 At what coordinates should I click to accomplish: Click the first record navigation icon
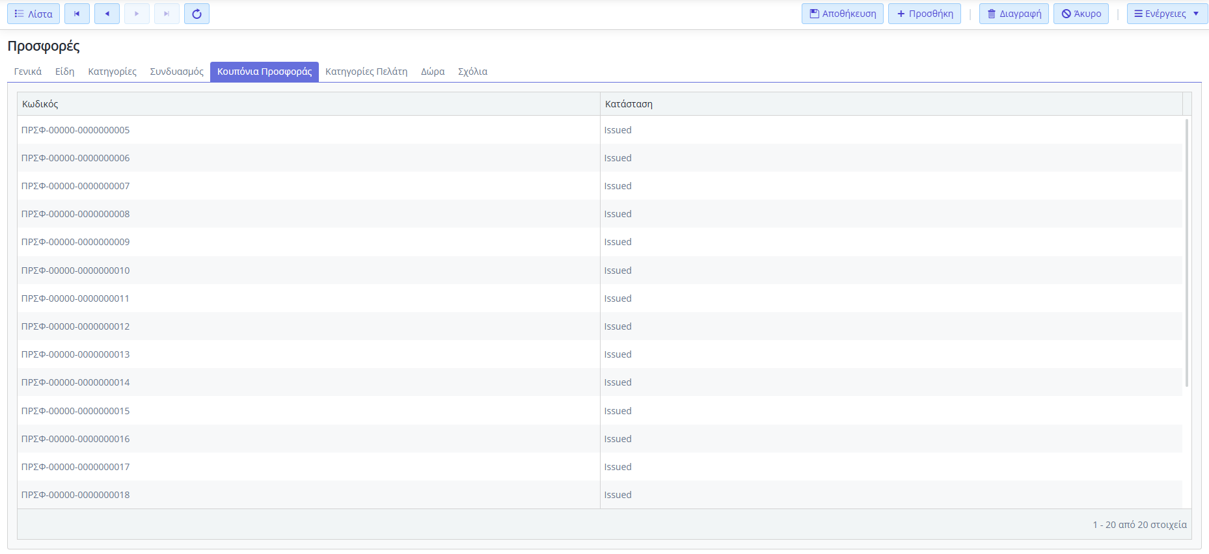(77, 14)
